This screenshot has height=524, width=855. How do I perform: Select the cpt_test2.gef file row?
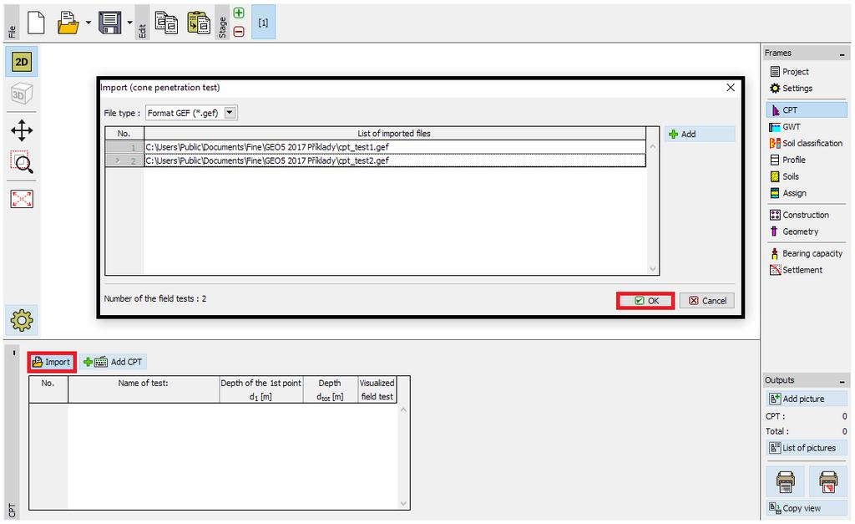tap(395, 161)
